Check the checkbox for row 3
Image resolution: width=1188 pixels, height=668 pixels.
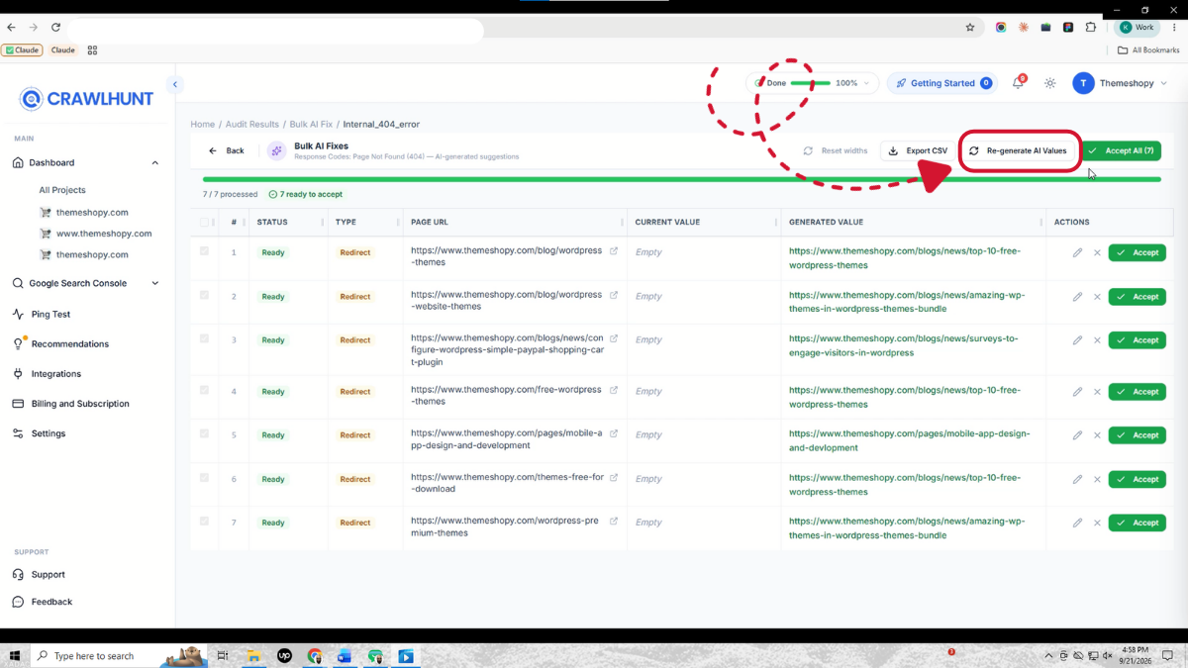click(204, 338)
